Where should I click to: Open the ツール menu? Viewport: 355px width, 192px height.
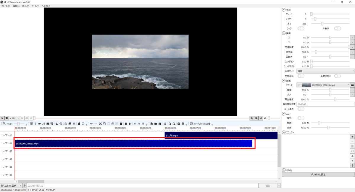(35, 6)
